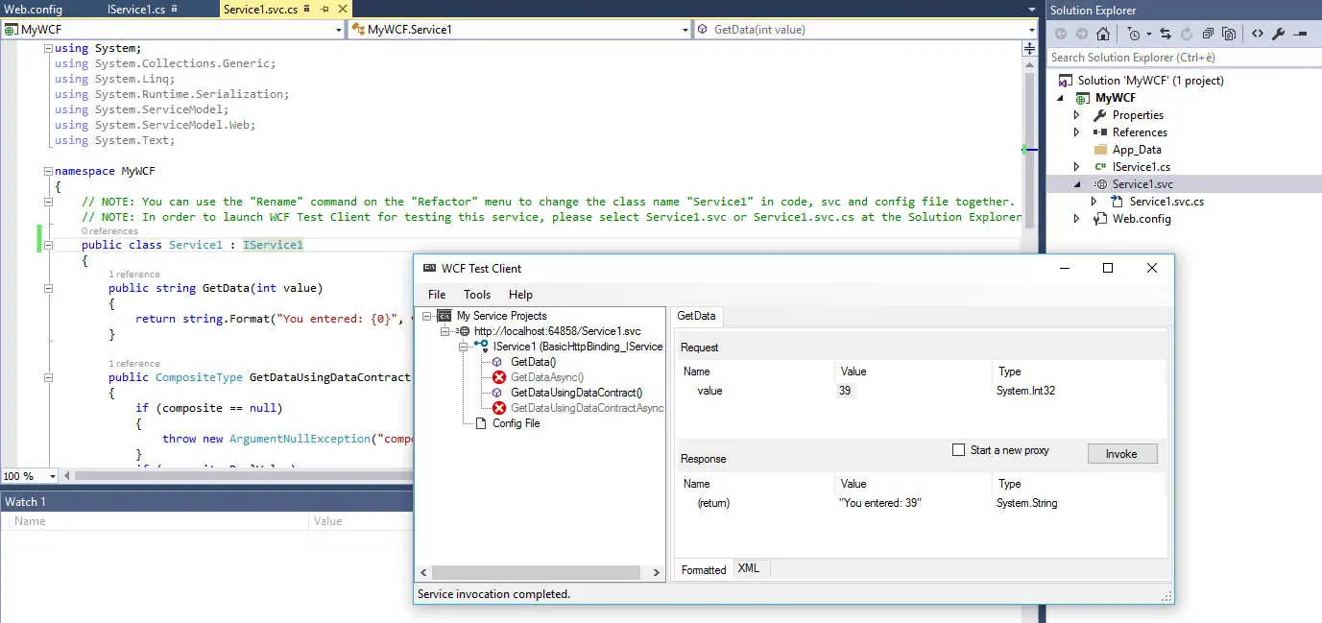Collapse the IService1 node in WCF tree
The image size is (1322, 623).
[x=463, y=347]
